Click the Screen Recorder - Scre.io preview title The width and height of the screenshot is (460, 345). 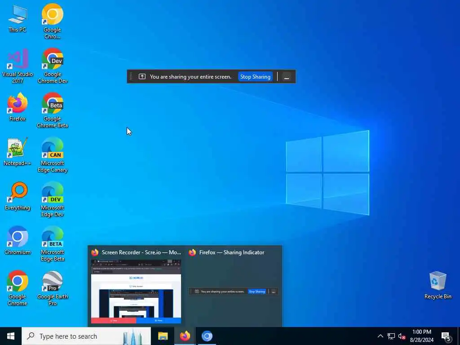(142, 252)
